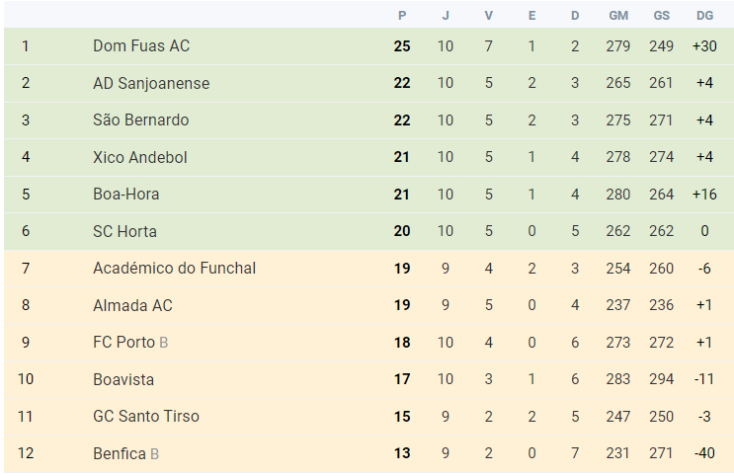This screenshot has width=734, height=476.
Task: Select the GC Santo Tirso team entry
Action: coord(145,416)
